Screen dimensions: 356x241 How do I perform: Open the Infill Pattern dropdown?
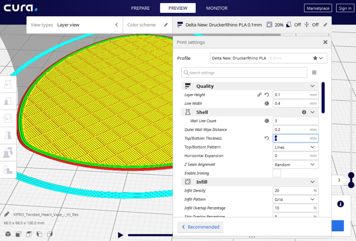click(295, 199)
